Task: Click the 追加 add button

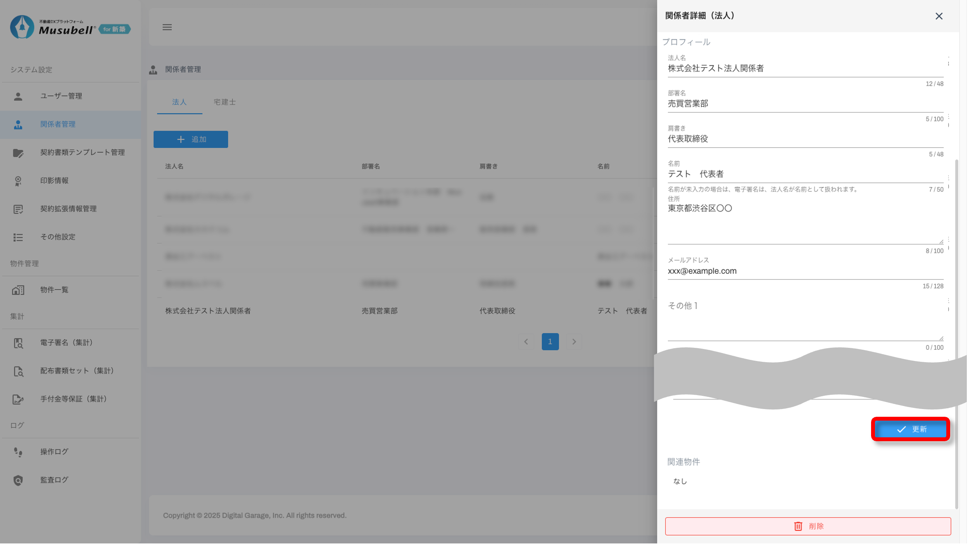Action: click(x=191, y=139)
